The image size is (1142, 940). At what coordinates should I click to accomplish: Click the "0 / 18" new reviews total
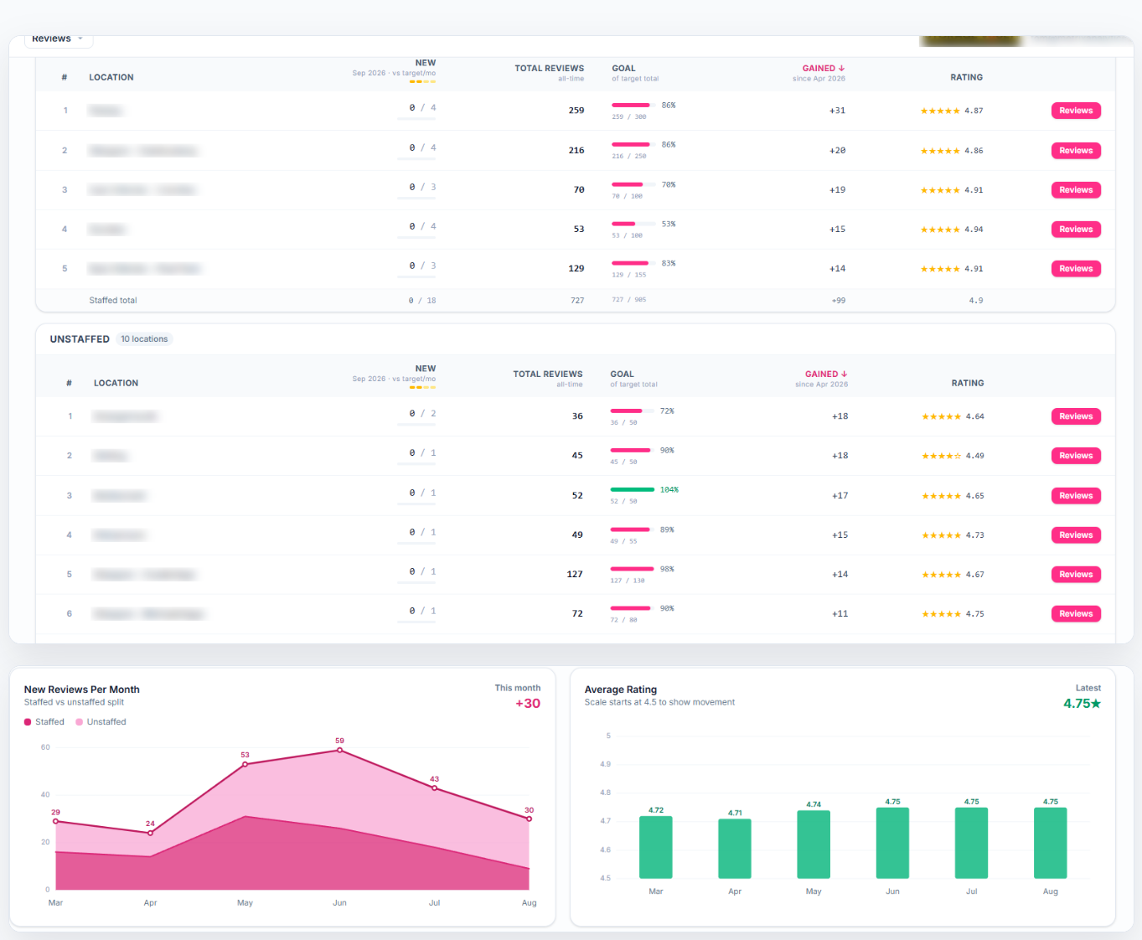click(x=422, y=300)
